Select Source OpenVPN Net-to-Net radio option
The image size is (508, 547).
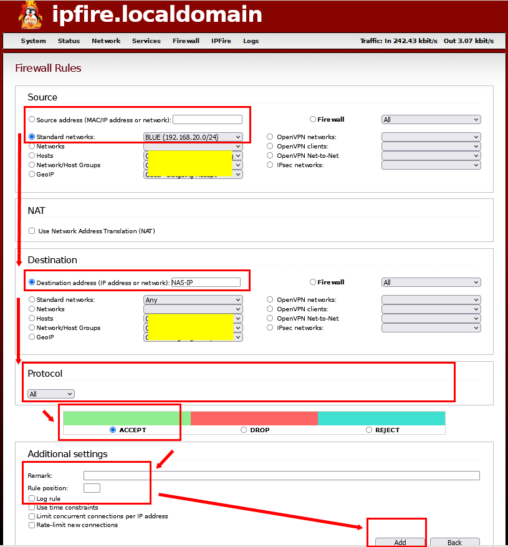(x=270, y=155)
